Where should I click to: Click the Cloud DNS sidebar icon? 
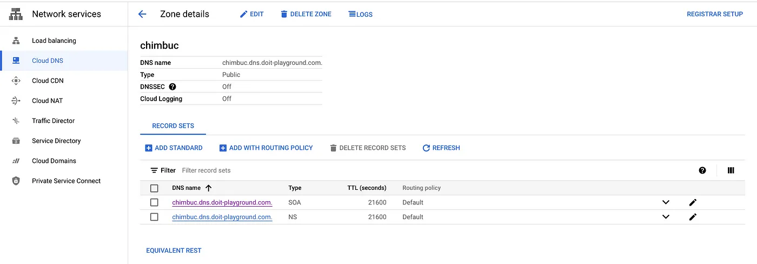coord(16,61)
